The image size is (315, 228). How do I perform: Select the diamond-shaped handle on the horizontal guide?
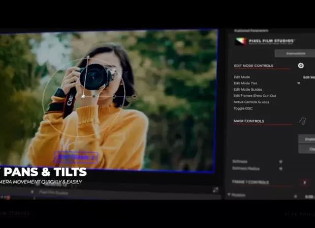point(114,96)
